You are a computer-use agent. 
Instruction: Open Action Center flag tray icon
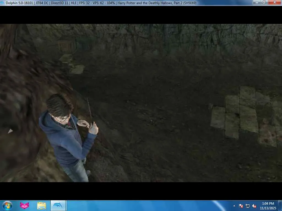241,206
